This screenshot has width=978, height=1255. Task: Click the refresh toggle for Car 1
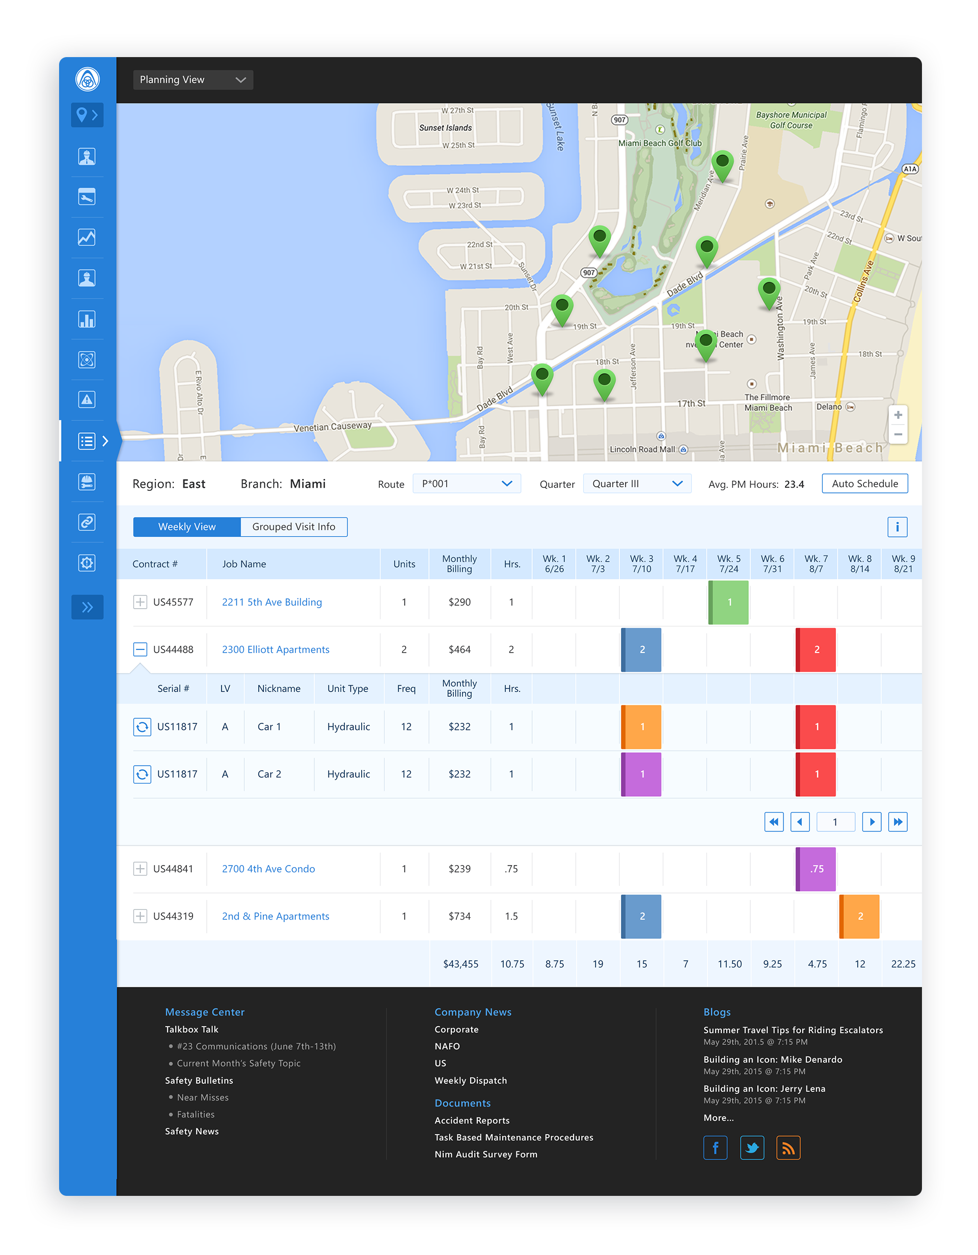tap(142, 727)
